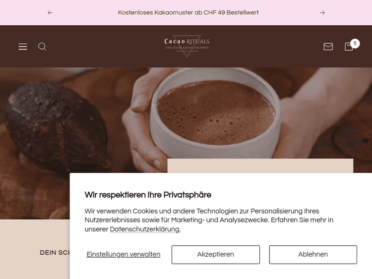Viewport: 372px width, 279px height.
Task: Open the hamburger navigation menu
Action: click(23, 47)
